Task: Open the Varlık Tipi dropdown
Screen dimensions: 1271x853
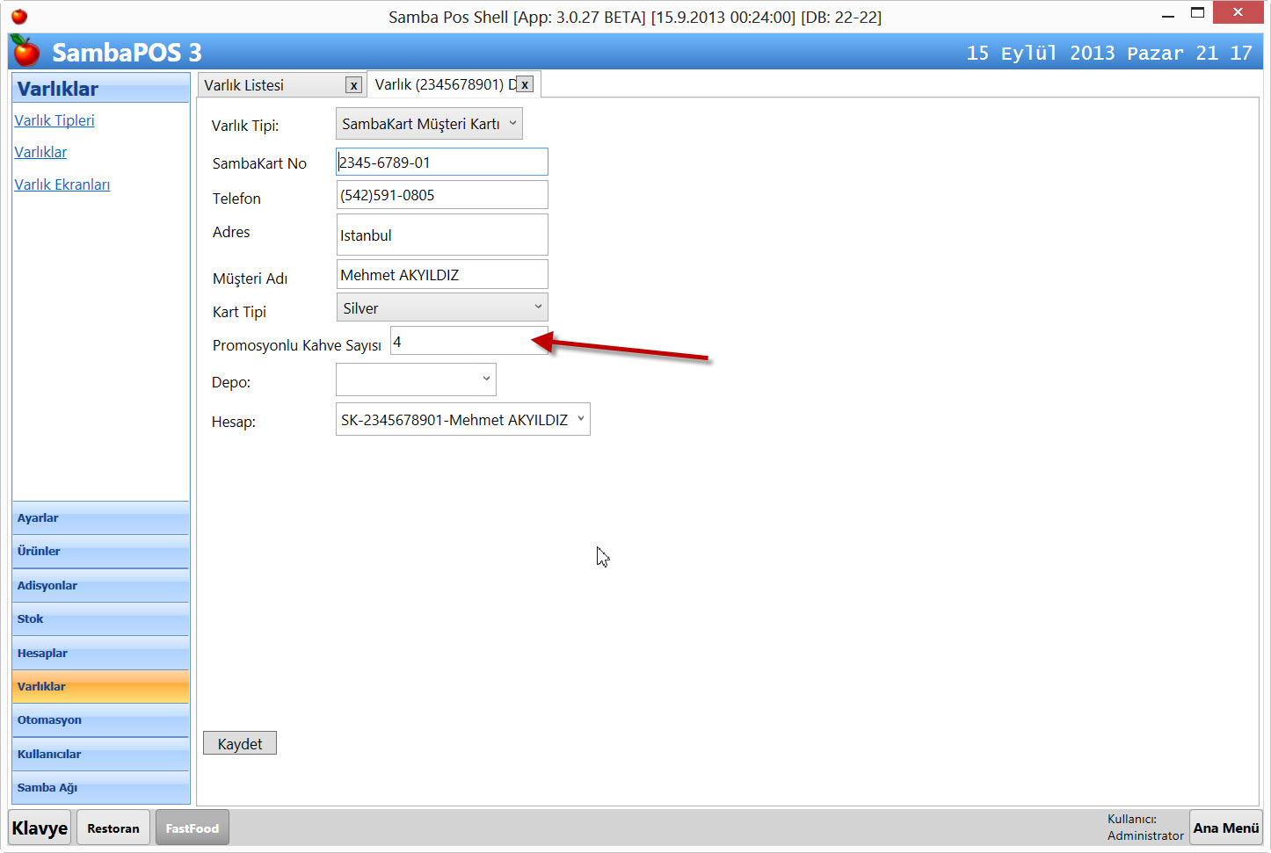Action: [x=429, y=124]
